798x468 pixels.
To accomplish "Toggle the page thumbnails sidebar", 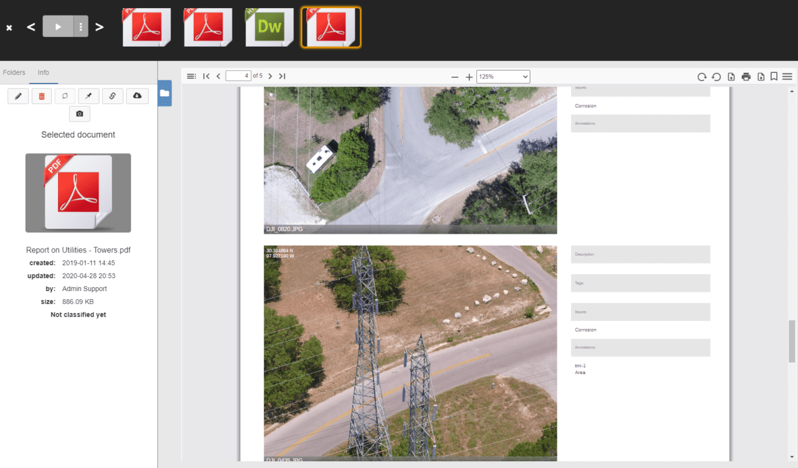I will pyautogui.click(x=191, y=76).
